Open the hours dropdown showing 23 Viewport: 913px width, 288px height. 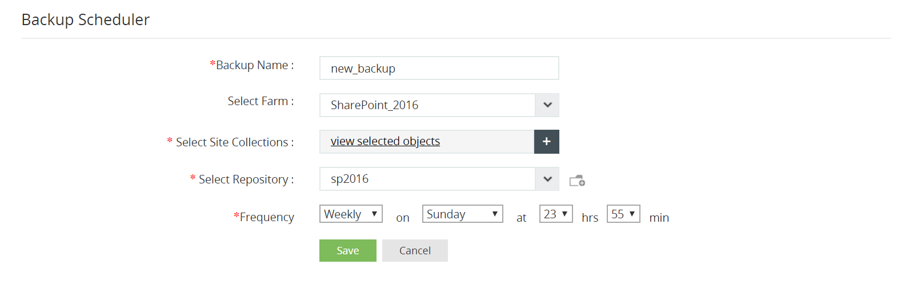point(555,214)
